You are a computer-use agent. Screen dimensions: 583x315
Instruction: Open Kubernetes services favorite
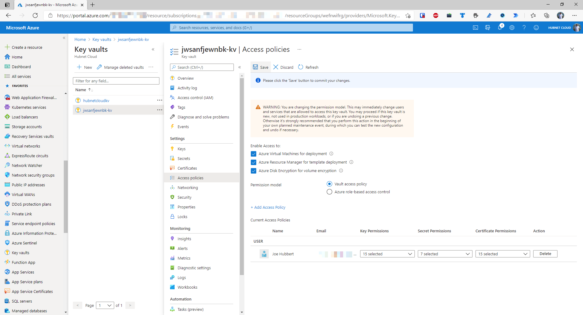click(x=29, y=107)
